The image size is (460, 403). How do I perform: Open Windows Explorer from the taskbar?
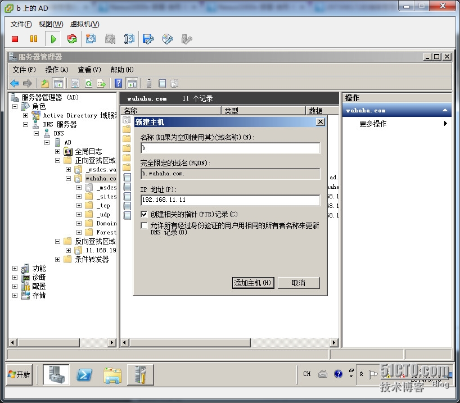pyautogui.click(x=112, y=375)
